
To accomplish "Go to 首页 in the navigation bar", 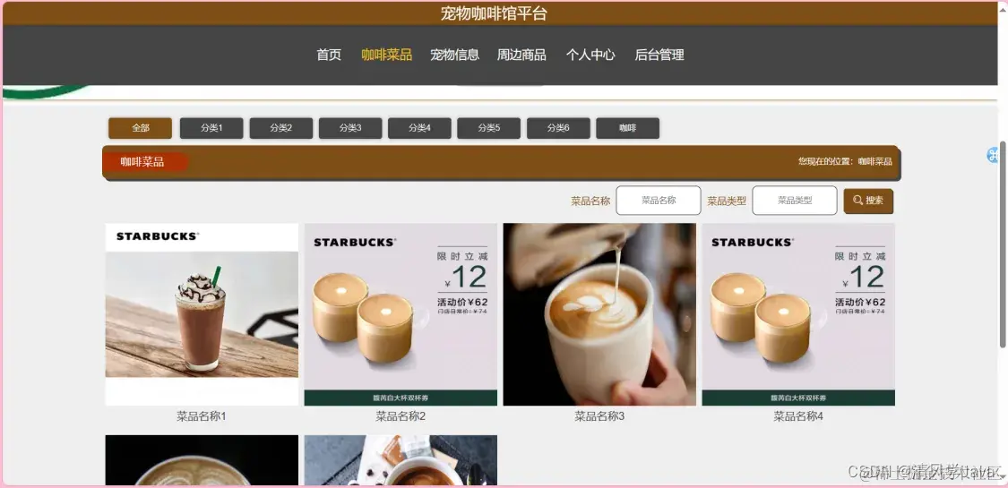I will (329, 56).
